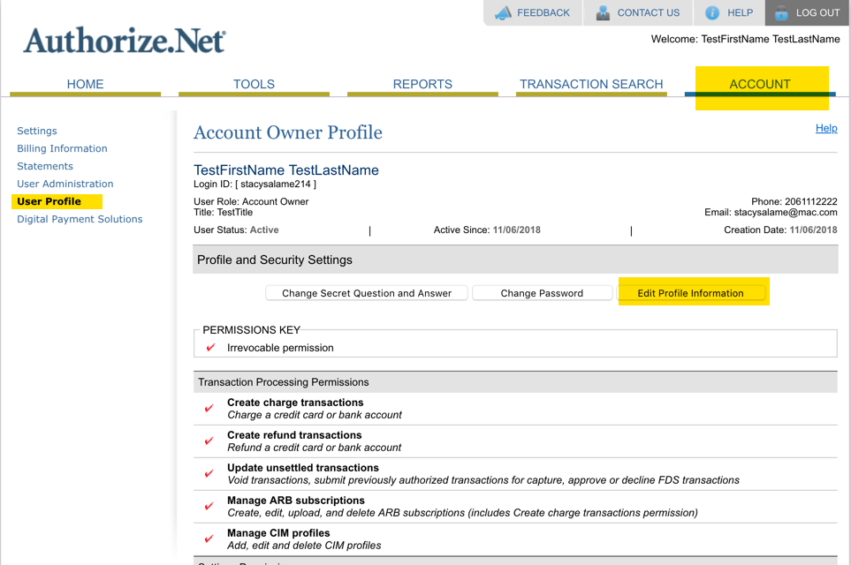Open Settings in the left sidebar
Image resolution: width=851 pixels, height=565 pixels.
(x=37, y=131)
